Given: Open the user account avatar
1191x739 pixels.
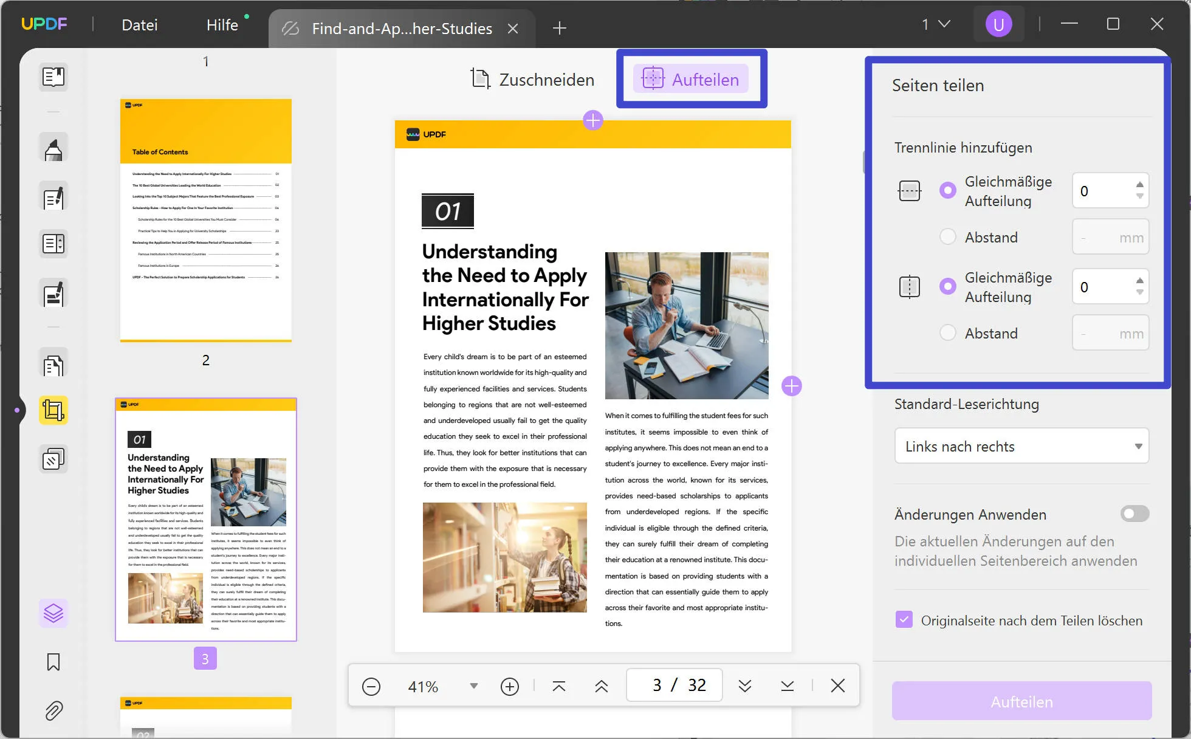Looking at the screenshot, I should 998,24.
